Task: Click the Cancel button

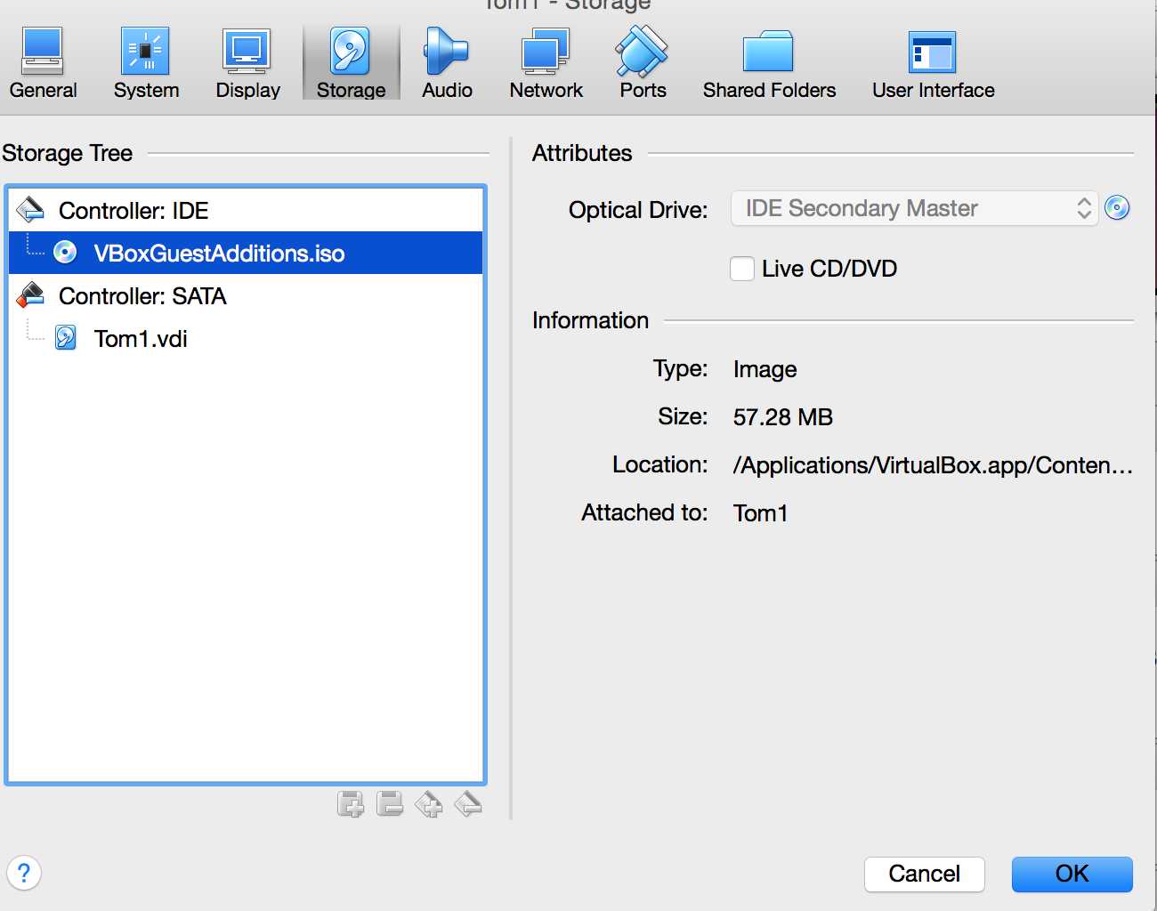Action: pos(924,874)
